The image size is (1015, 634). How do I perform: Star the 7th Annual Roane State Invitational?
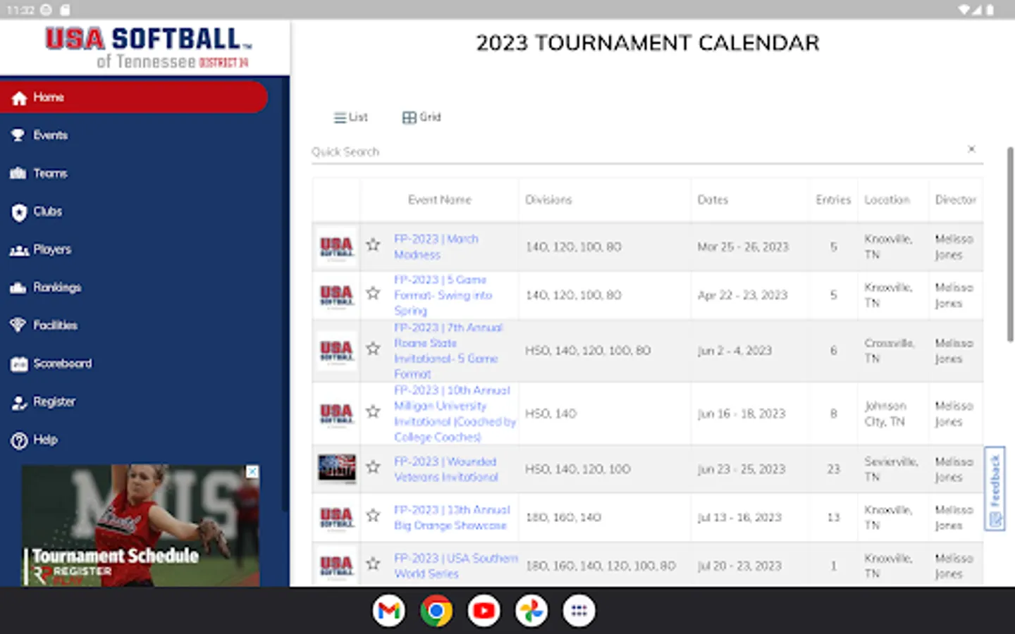pyautogui.click(x=373, y=349)
